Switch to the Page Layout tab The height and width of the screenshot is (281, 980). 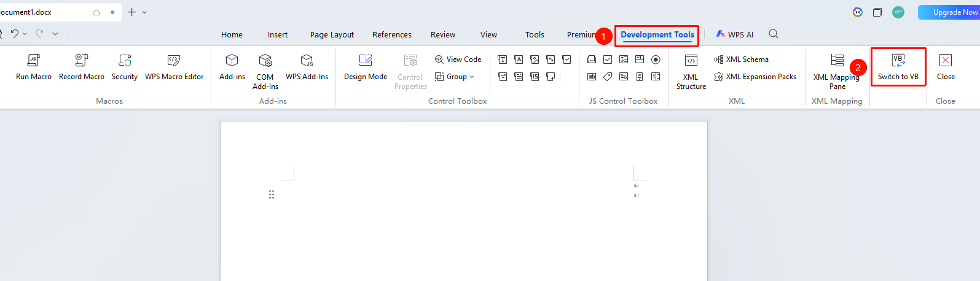pyautogui.click(x=332, y=35)
